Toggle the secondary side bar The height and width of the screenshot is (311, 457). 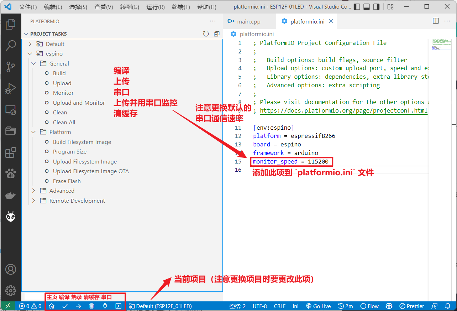pyautogui.click(x=376, y=7)
